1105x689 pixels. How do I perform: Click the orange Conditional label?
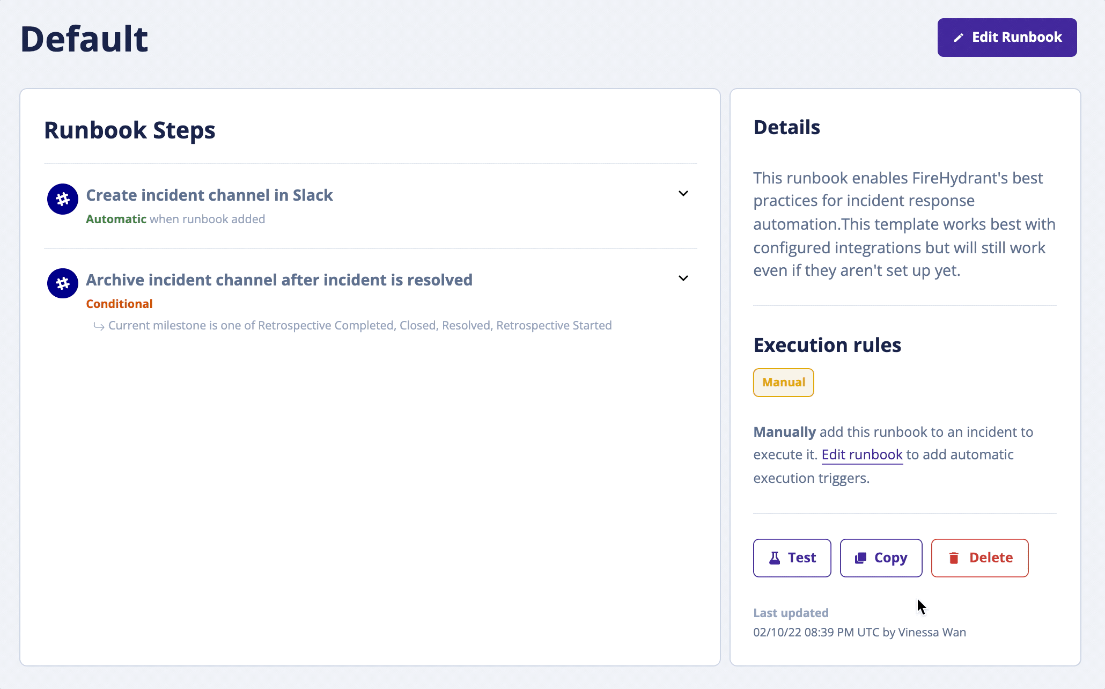point(119,304)
